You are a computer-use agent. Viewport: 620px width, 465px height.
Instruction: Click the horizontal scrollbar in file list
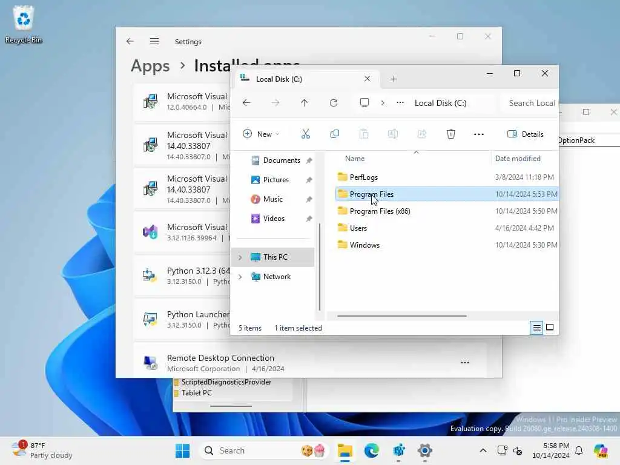tap(402, 316)
